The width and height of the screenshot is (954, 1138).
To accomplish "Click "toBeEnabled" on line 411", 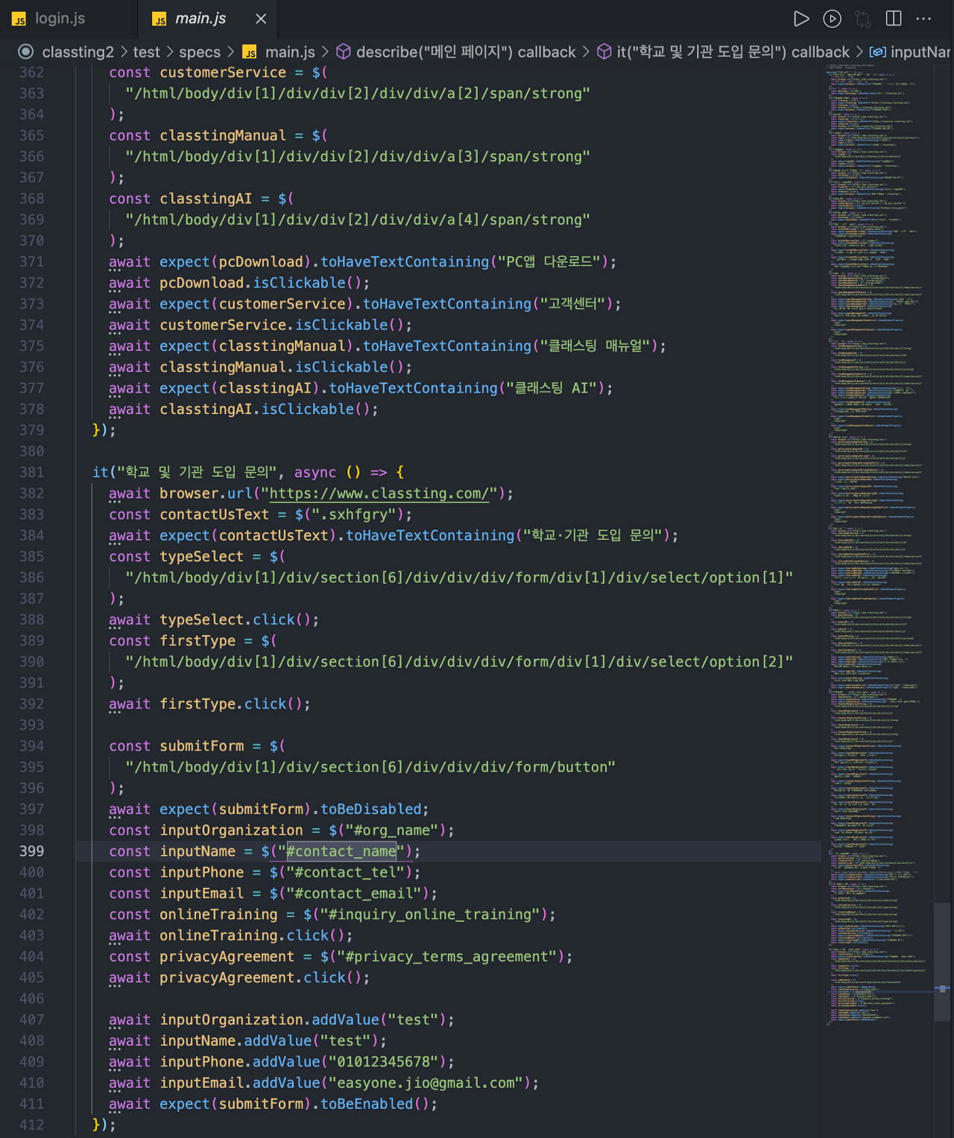I will coord(367,1104).
